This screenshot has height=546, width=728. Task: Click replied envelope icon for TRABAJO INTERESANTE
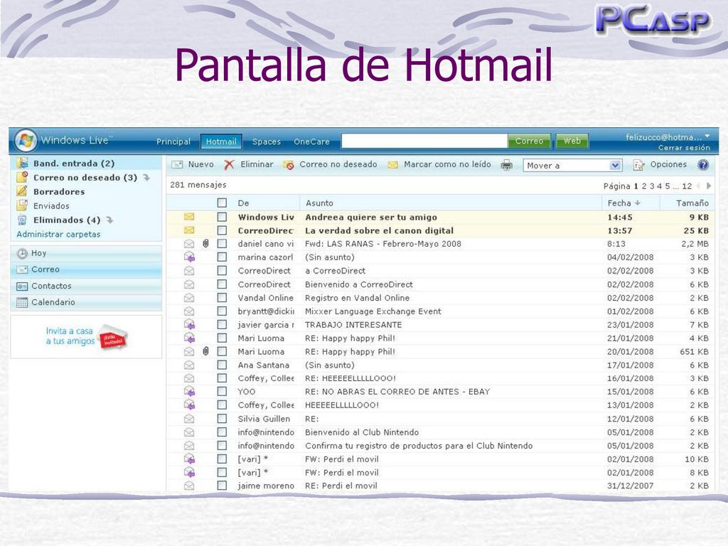[x=189, y=324]
